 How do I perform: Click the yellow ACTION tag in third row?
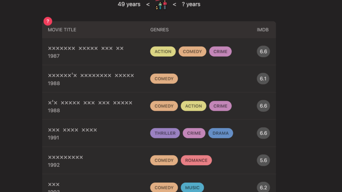(x=193, y=106)
